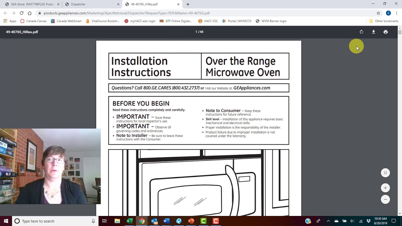The height and width of the screenshot is (226, 402).
Task: Open Word from the taskbar
Action: tap(166, 221)
